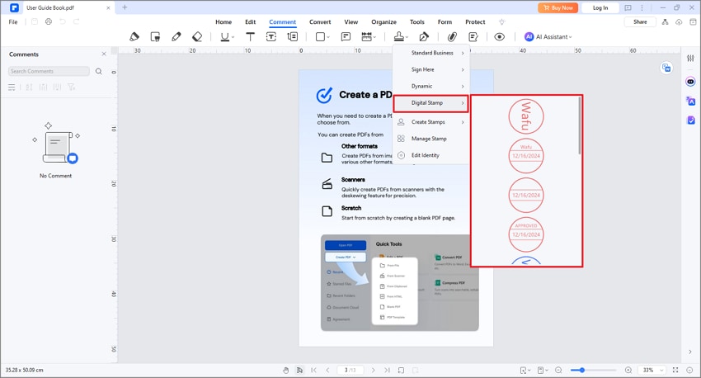Open the Edit tab
The height and width of the screenshot is (378, 701).
(x=251, y=22)
